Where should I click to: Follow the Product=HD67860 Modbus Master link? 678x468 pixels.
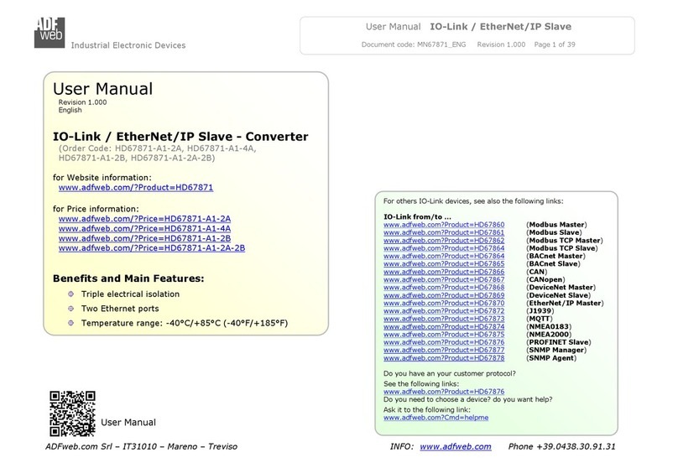tap(444, 225)
